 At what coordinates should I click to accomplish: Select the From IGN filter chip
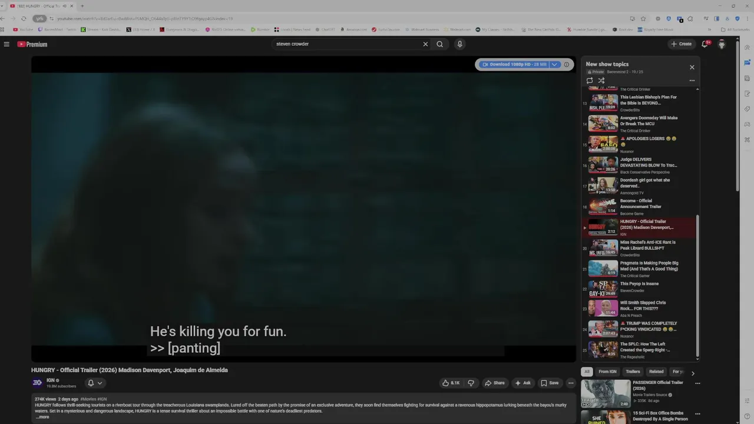tap(607, 372)
